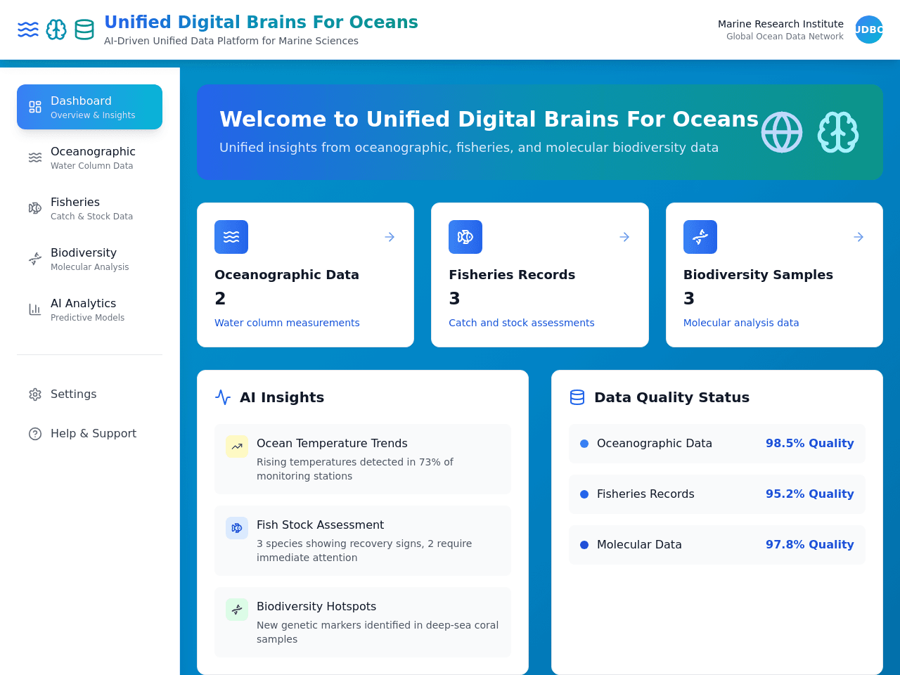Click the fish icon for Fish Stock Assessment
Screen dimensions: 900x675
point(237,528)
